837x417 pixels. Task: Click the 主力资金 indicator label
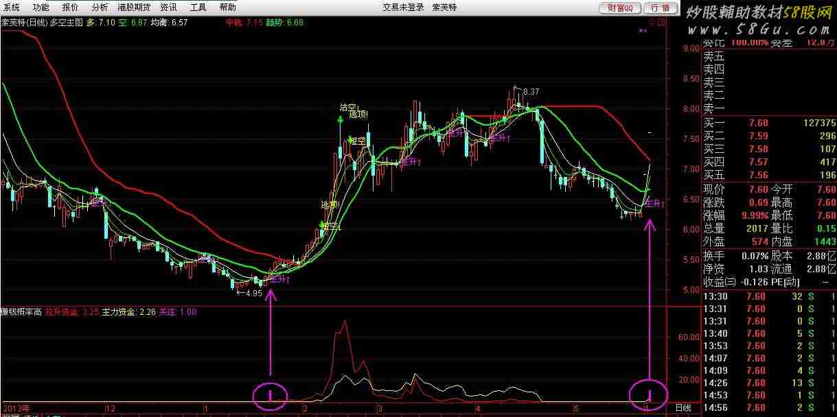pos(119,312)
